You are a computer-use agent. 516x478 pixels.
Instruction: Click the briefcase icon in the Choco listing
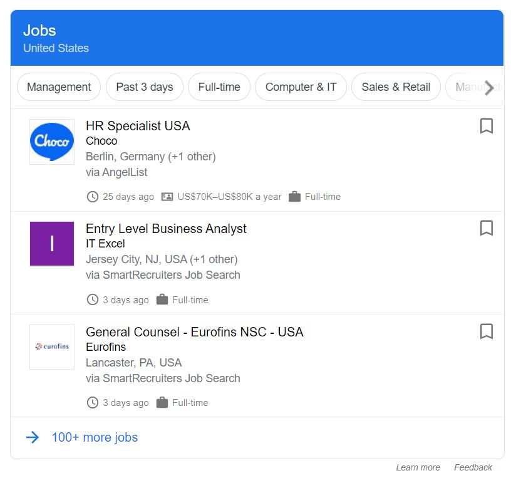294,197
